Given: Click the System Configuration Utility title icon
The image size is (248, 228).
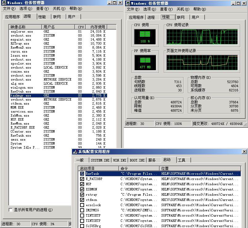Looking at the screenshot, I should coord(75,152).
